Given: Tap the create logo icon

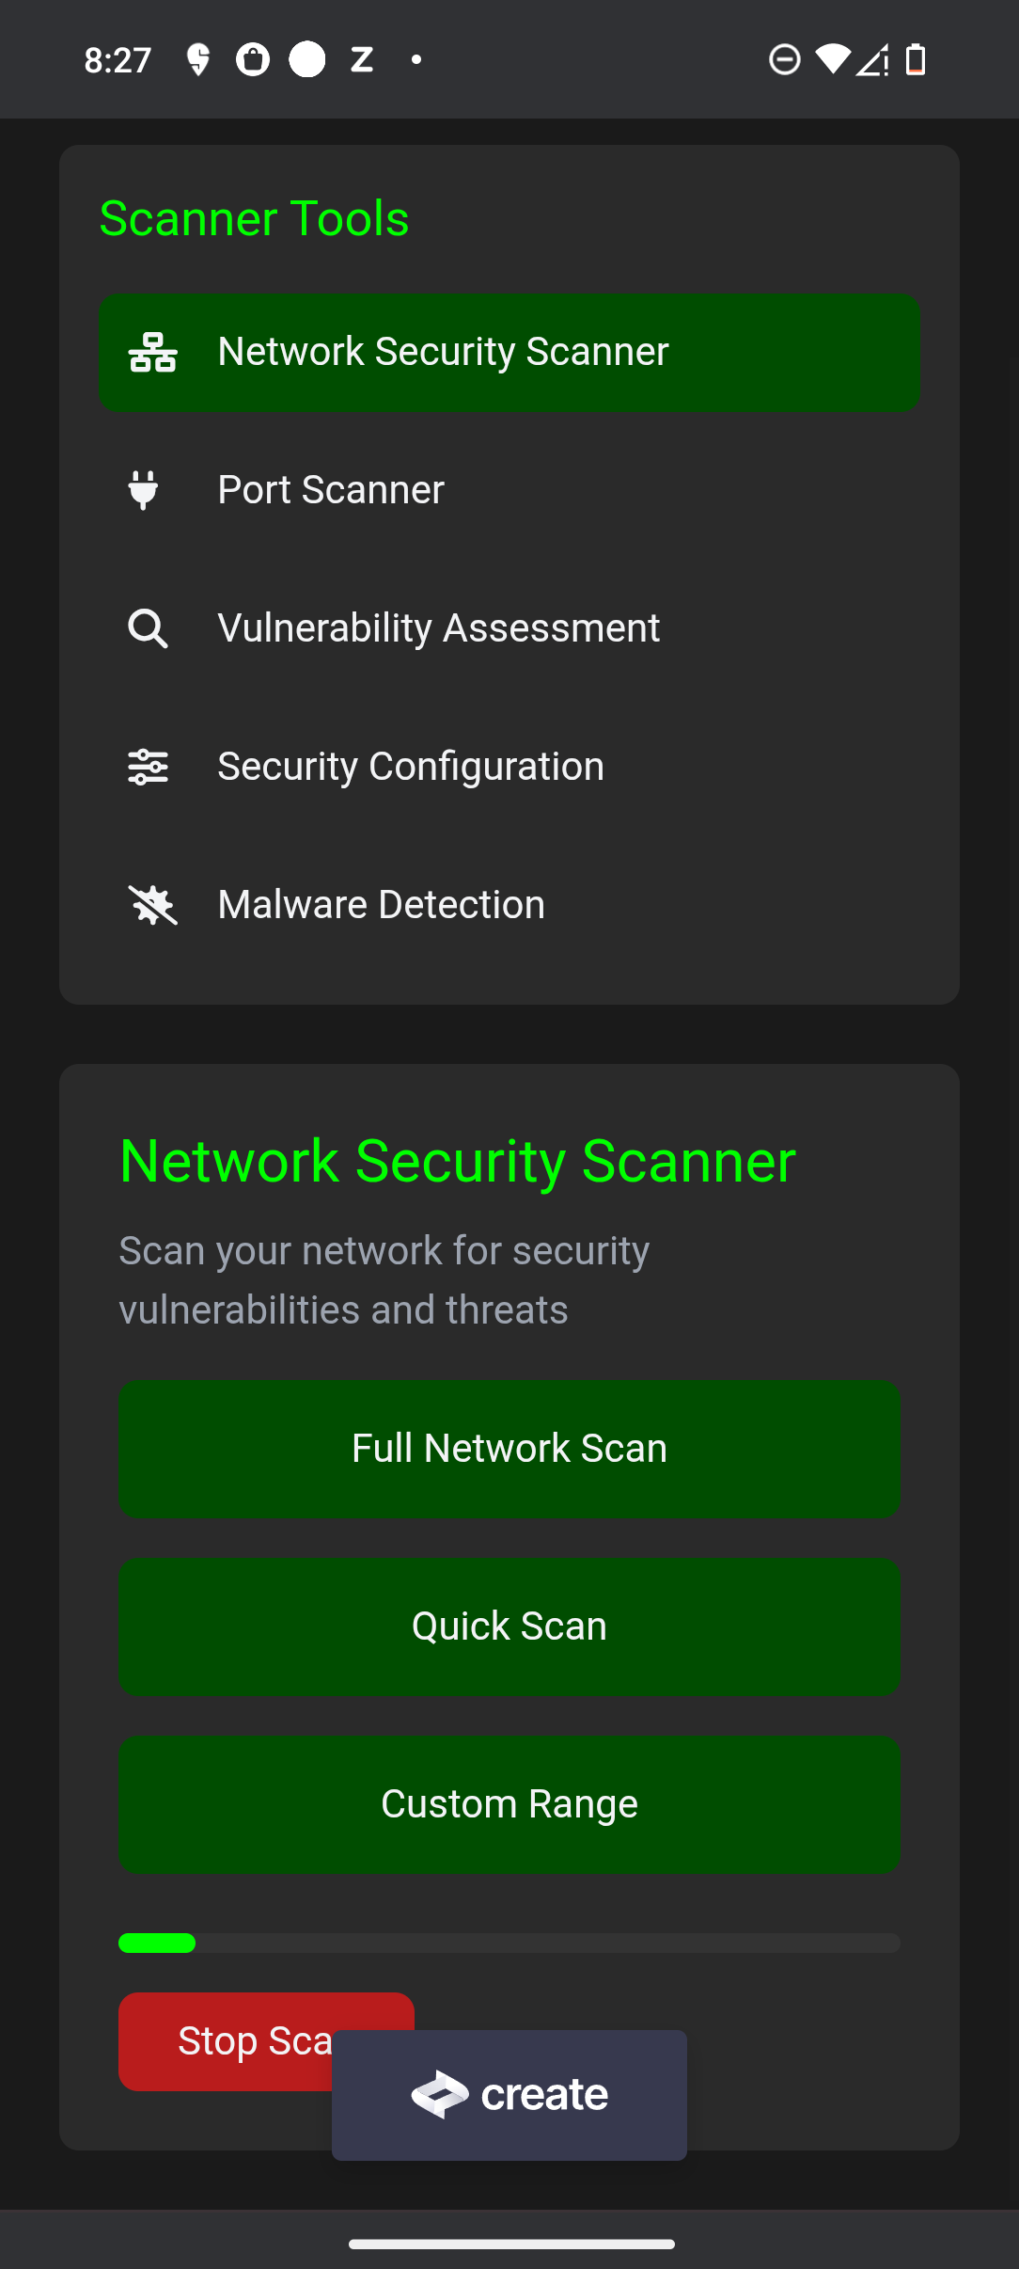Looking at the screenshot, I should coord(440,2094).
